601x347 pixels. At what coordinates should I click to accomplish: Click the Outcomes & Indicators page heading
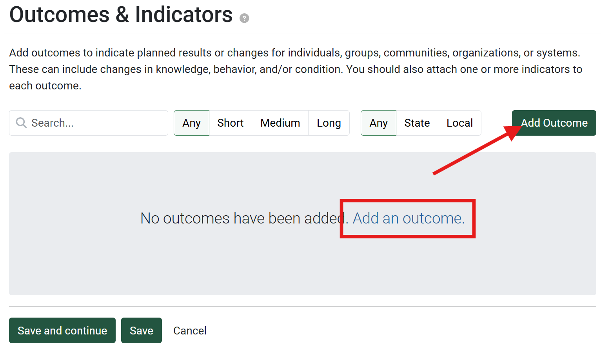click(121, 15)
